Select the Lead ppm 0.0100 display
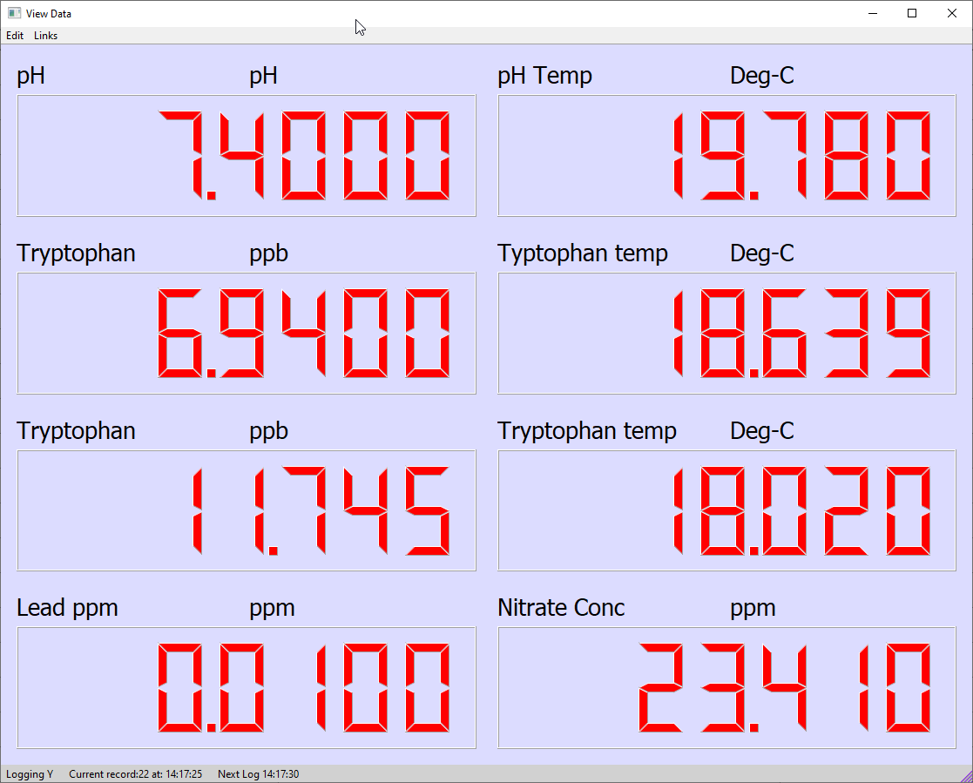Image resolution: width=973 pixels, height=783 pixels. point(247,687)
